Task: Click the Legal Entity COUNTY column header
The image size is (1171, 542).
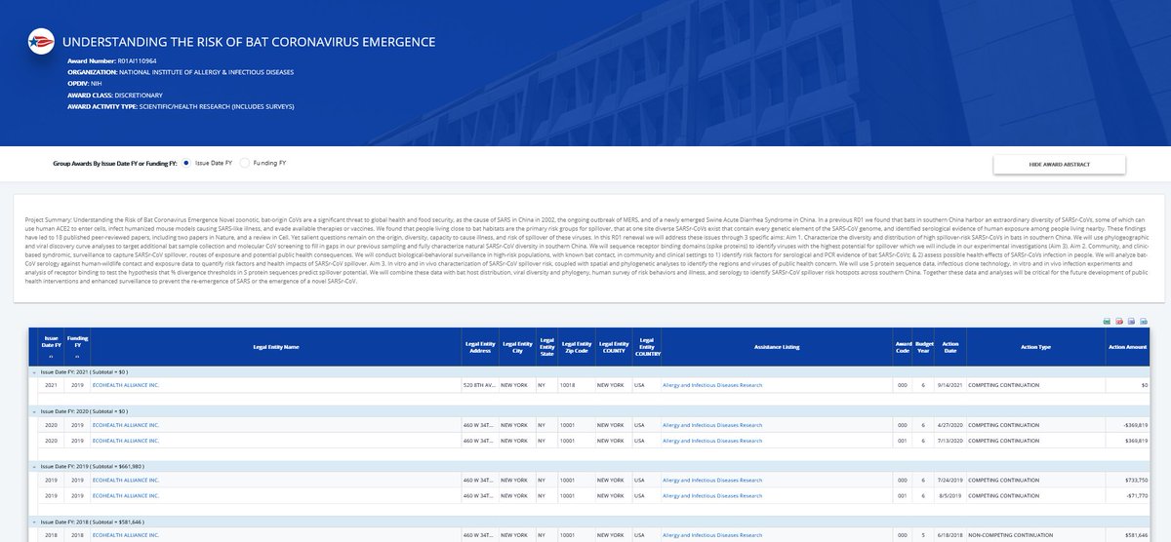Action: [613, 346]
